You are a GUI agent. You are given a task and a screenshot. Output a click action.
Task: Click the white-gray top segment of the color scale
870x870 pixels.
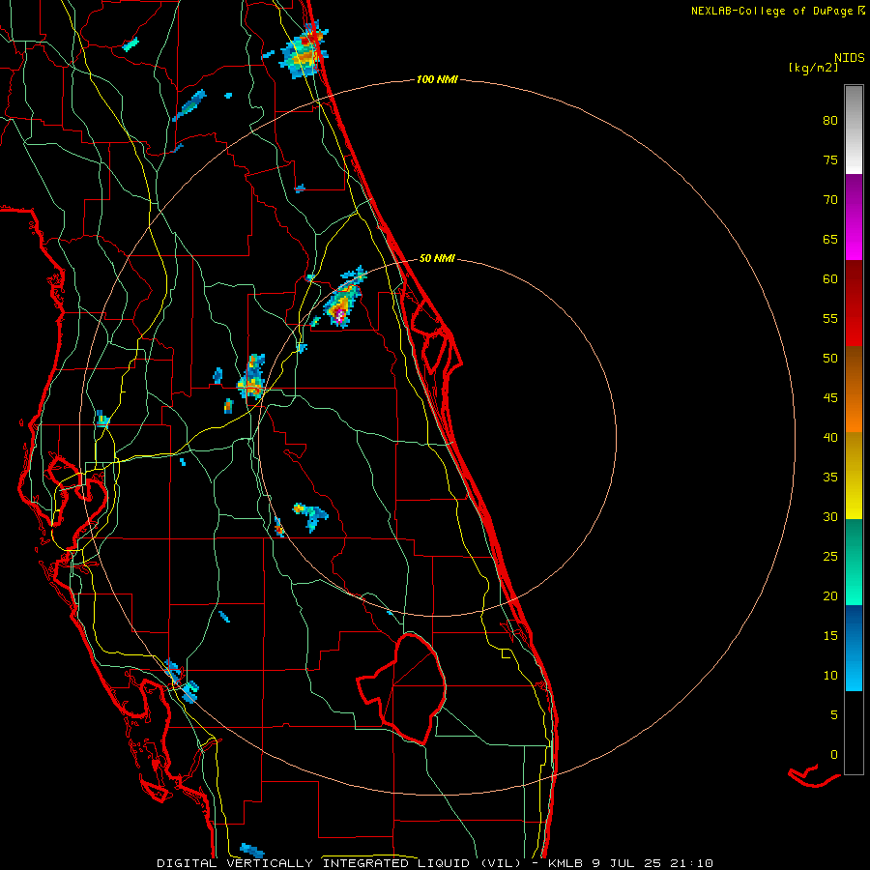click(x=854, y=130)
